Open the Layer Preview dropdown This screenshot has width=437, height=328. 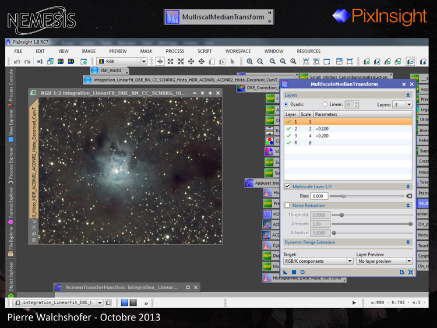coord(385,261)
